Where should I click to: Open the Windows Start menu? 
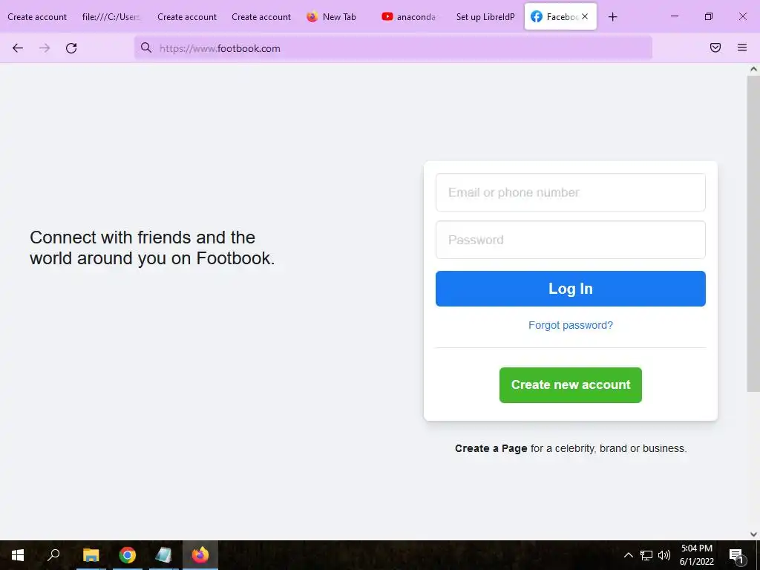pyautogui.click(x=18, y=555)
